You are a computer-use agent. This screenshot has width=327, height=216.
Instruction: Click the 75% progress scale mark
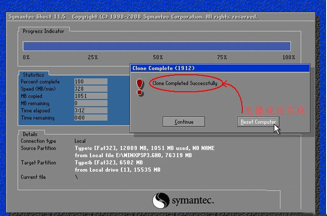click(222, 57)
